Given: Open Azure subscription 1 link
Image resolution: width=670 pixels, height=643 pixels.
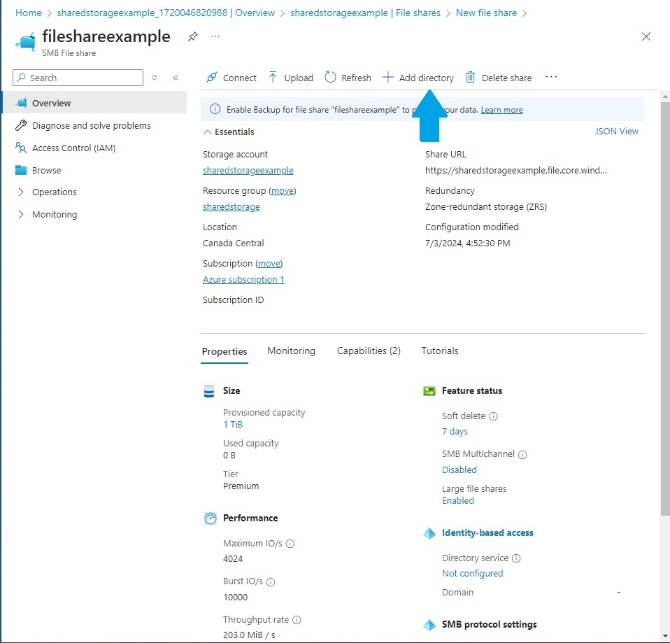Looking at the screenshot, I should pyautogui.click(x=243, y=280).
